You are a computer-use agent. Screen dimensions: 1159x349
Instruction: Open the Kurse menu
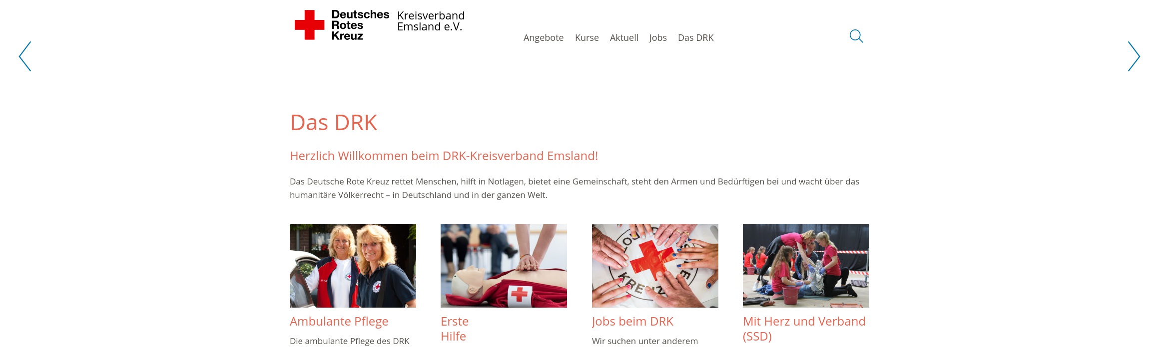(587, 38)
